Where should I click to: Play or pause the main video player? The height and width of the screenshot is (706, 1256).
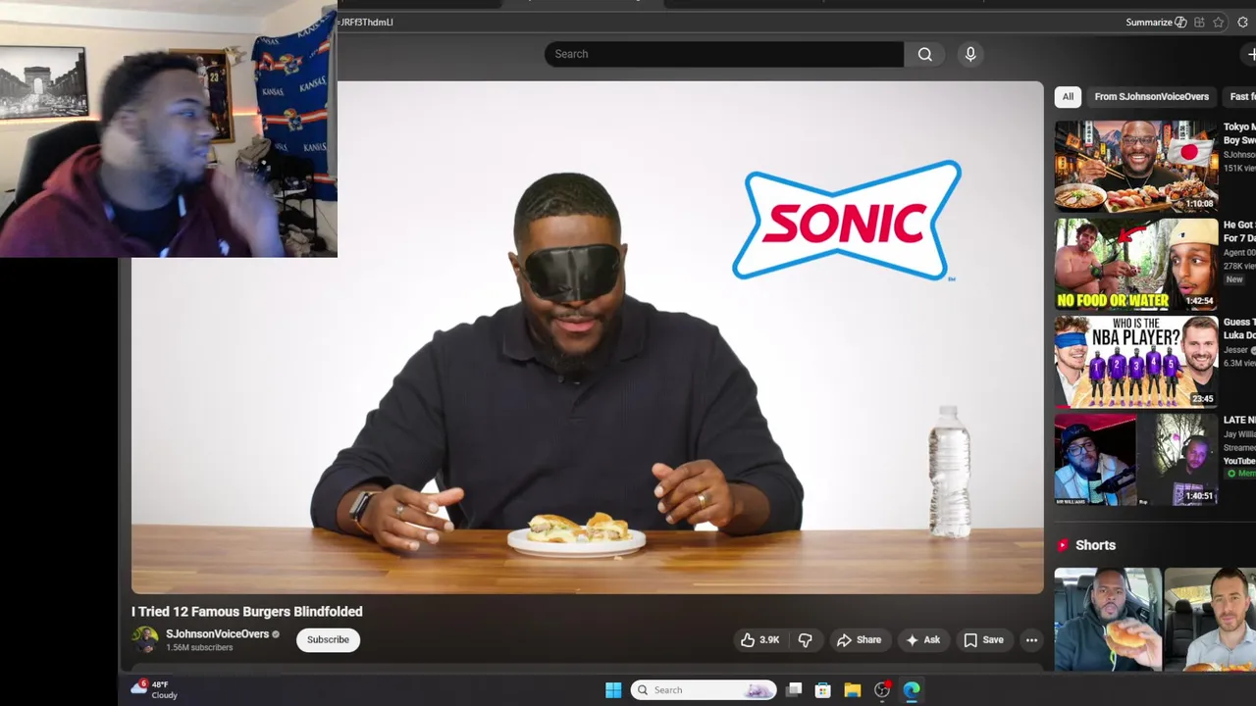click(x=587, y=336)
